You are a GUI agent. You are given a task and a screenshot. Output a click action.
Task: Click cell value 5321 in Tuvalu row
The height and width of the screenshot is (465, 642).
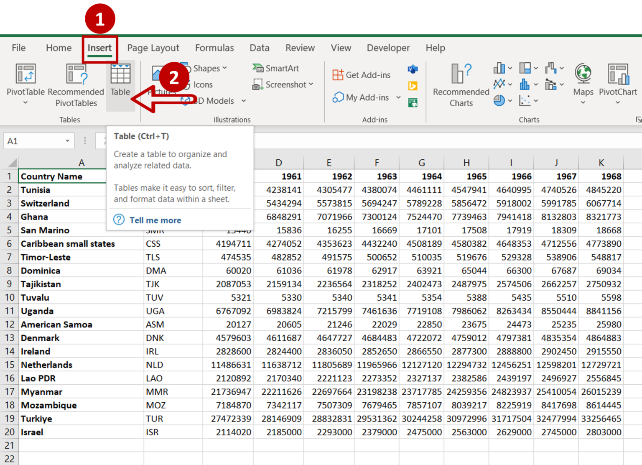(228, 298)
